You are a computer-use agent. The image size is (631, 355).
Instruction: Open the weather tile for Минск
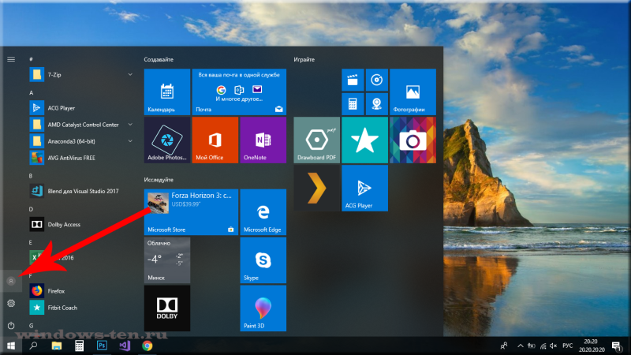167,260
